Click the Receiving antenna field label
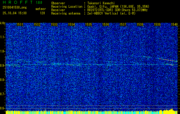This screenshot has width=180, height=114. (x=66, y=13)
